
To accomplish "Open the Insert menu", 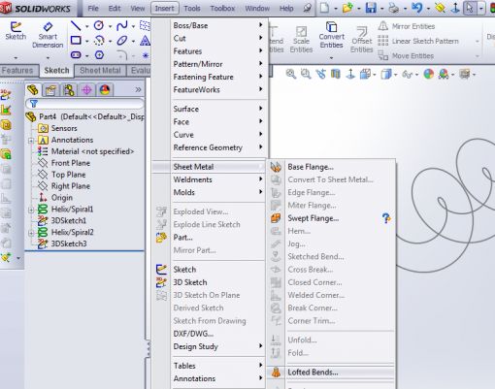I will coord(164,8).
